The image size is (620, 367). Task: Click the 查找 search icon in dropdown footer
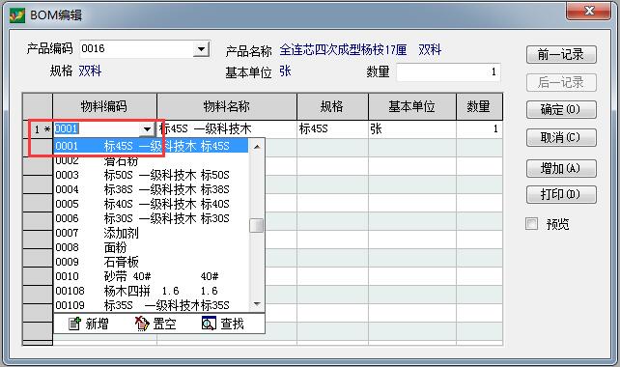tap(209, 324)
